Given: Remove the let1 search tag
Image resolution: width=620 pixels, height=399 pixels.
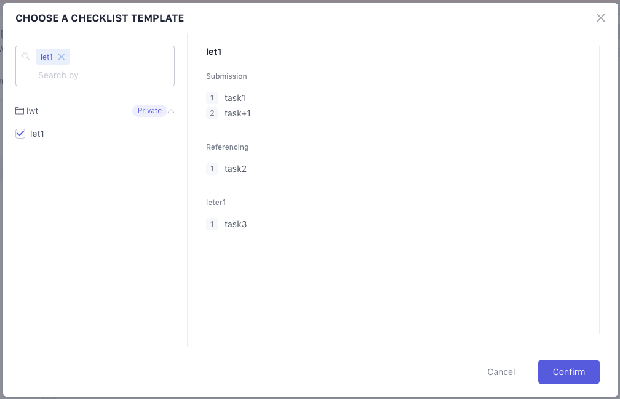Looking at the screenshot, I should (x=62, y=57).
